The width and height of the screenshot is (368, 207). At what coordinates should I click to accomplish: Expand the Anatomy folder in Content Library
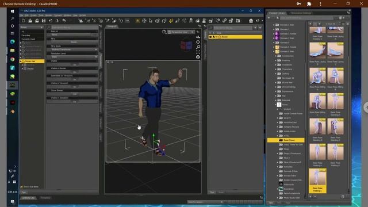coord(275,60)
